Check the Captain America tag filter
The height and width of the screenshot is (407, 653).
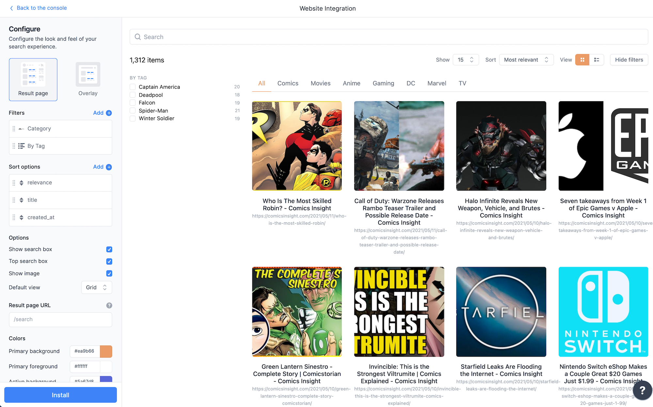[133, 87]
